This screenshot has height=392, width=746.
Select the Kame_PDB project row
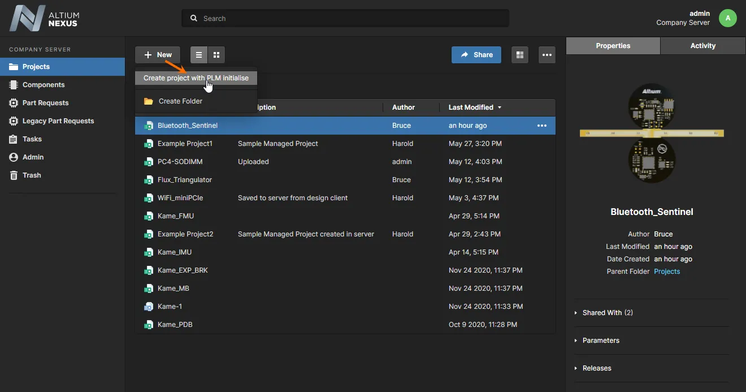point(345,325)
